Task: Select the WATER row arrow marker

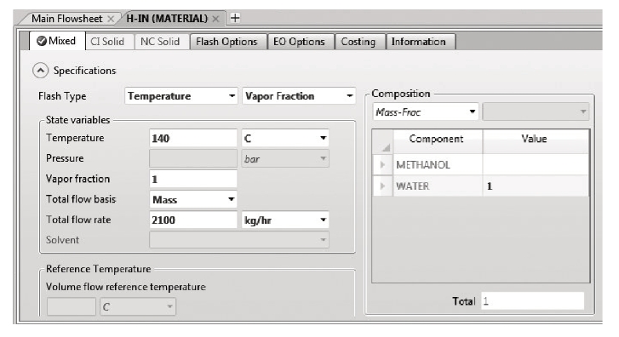Action: [382, 186]
